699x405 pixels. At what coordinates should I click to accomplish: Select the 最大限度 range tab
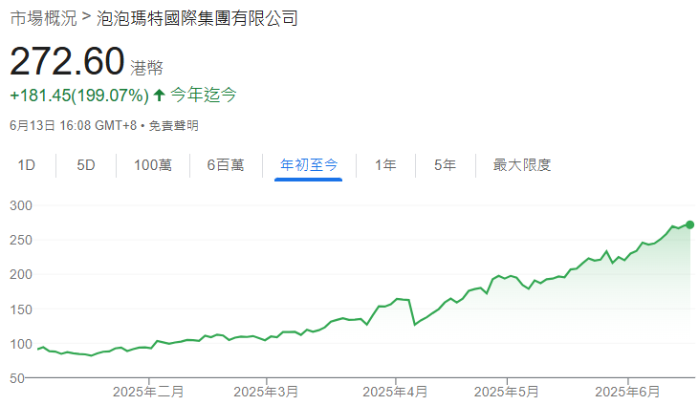coord(522,165)
